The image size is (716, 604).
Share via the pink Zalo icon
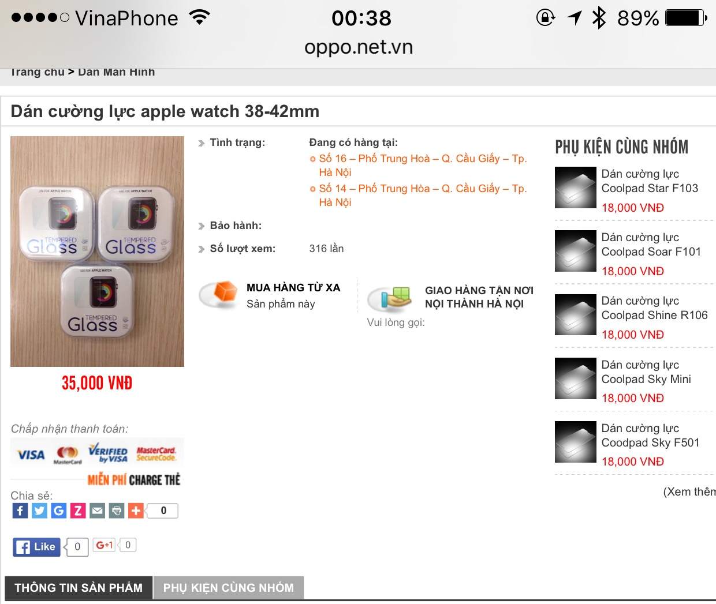(78, 511)
